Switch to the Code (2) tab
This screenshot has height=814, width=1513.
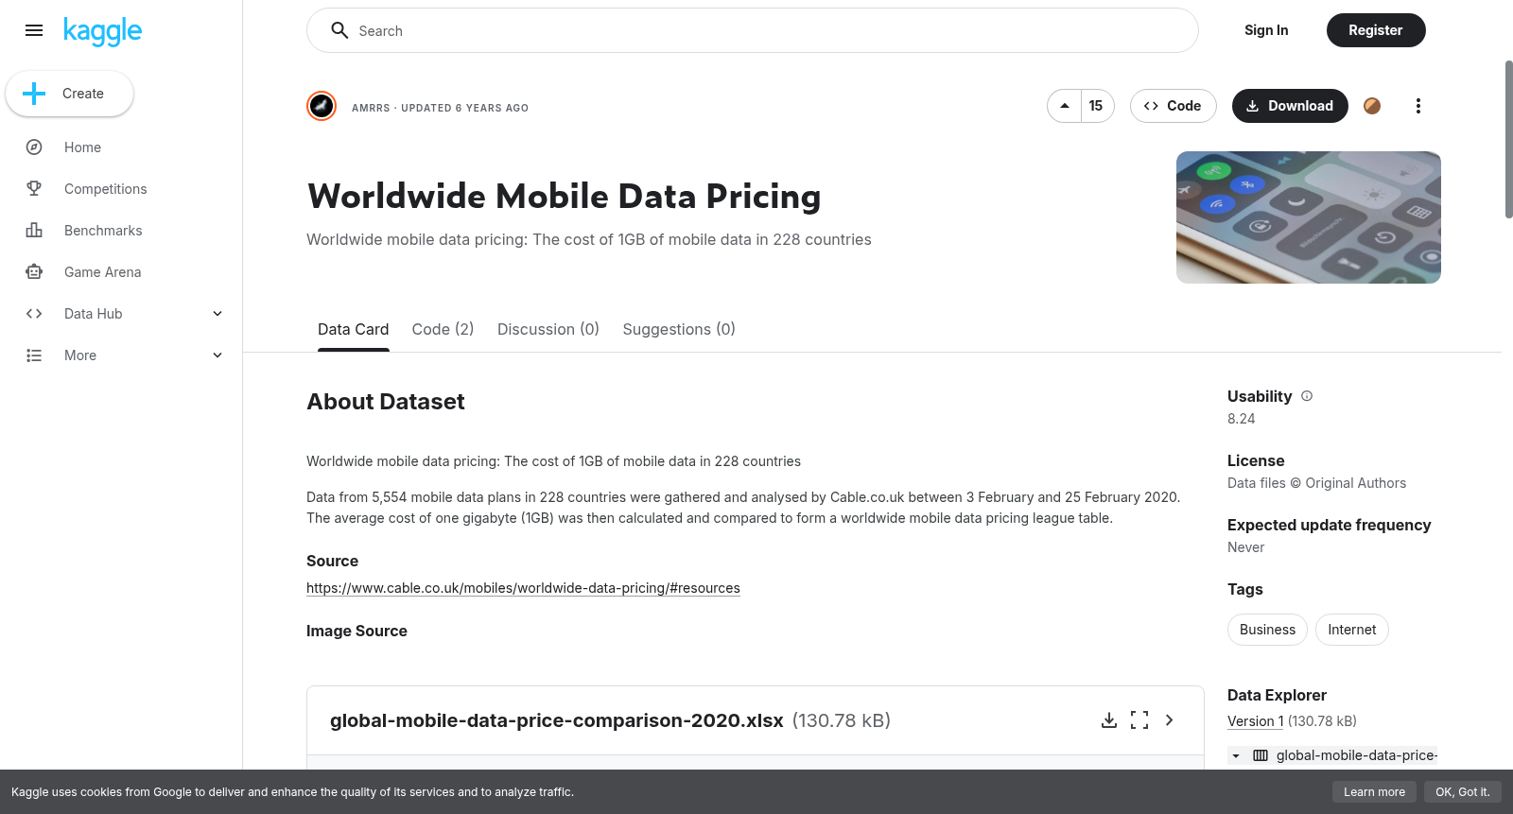coord(443,329)
